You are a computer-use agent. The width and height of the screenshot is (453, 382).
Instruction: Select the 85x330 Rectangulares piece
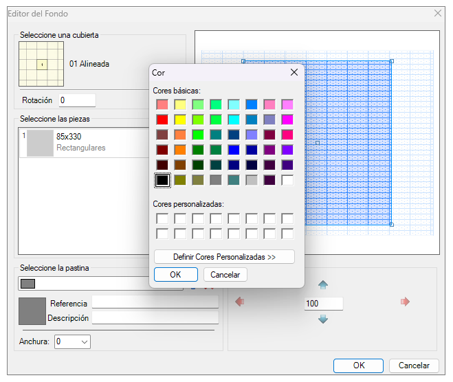click(x=85, y=143)
